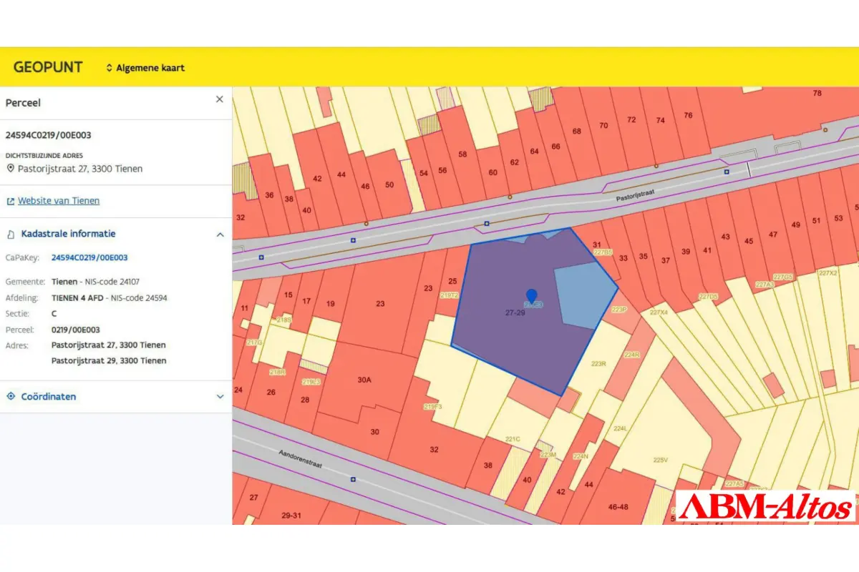The height and width of the screenshot is (572, 859).
Task: Click the CaPaKey link 24594C0219/00E003
Action: click(x=89, y=257)
